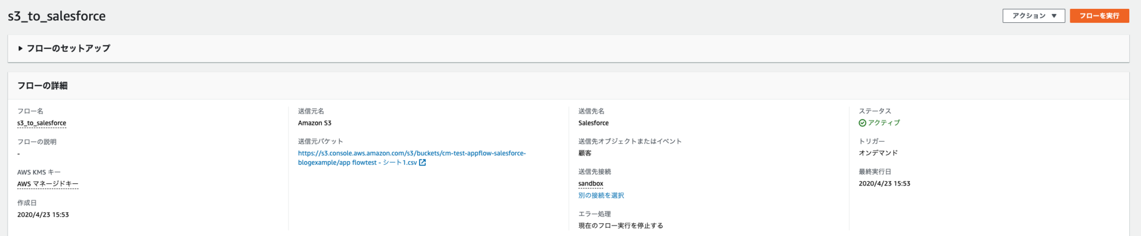This screenshot has width=1141, height=236.
Task: Select the 作成日 value 2020/4/23 15:53
Action: coord(43,215)
